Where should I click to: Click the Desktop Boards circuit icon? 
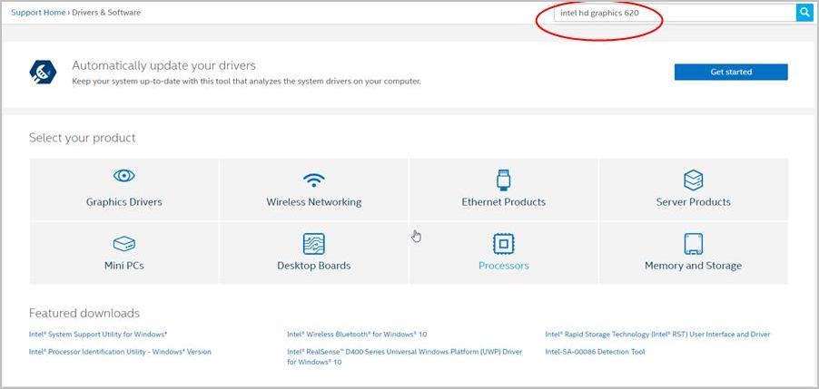pyautogui.click(x=313, y=244)
